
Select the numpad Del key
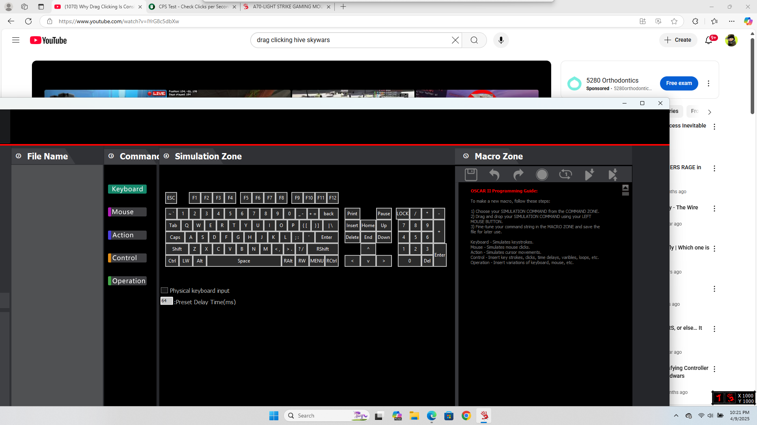[427, 261]
